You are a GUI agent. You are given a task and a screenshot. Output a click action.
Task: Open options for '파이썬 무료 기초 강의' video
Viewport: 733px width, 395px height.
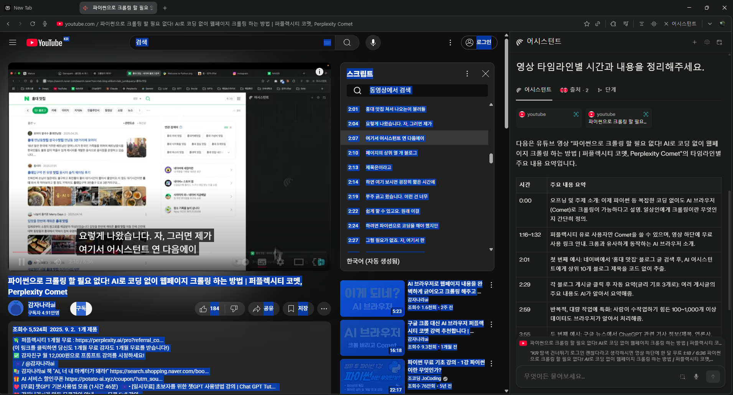pos(491,364)
